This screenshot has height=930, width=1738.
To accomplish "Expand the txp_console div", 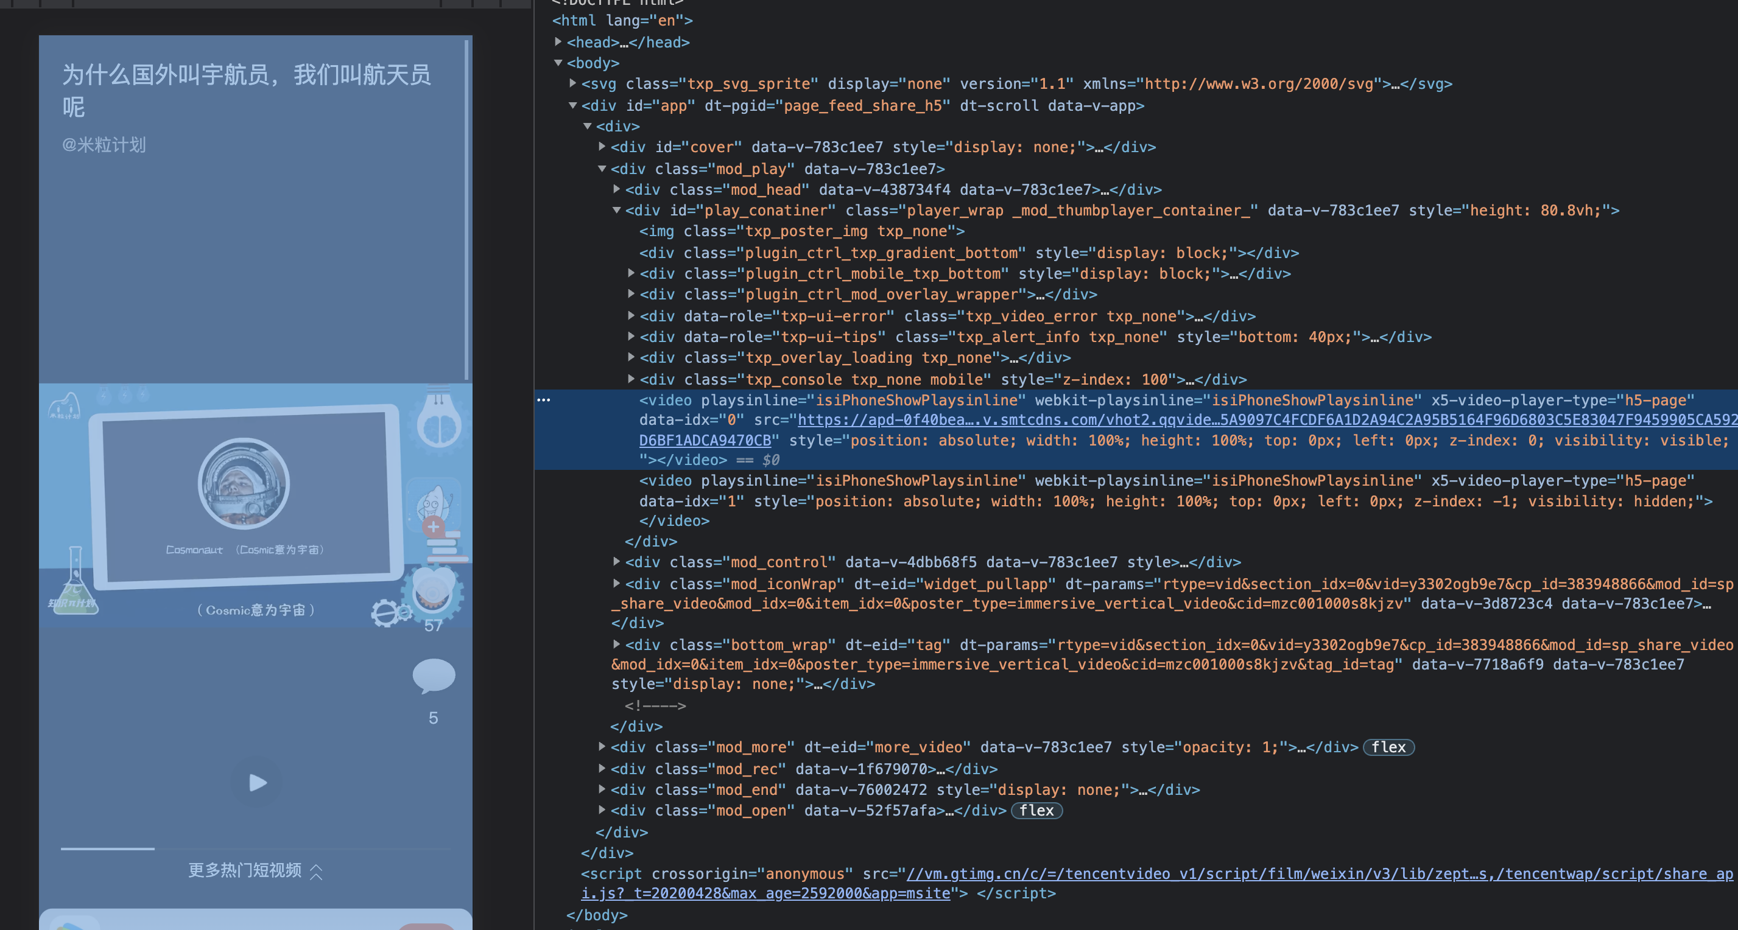I will (x=631, y=379).
